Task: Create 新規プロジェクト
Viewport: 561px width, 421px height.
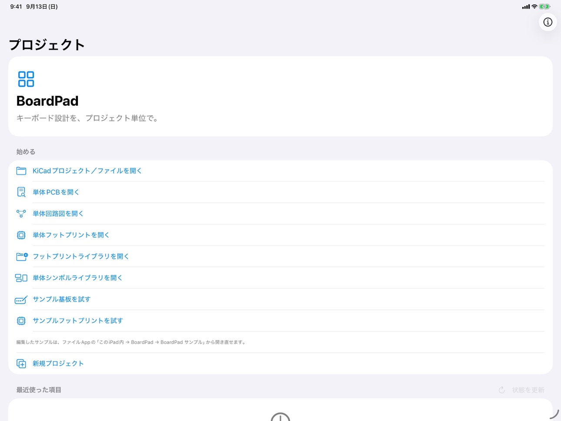Action: 280,364
